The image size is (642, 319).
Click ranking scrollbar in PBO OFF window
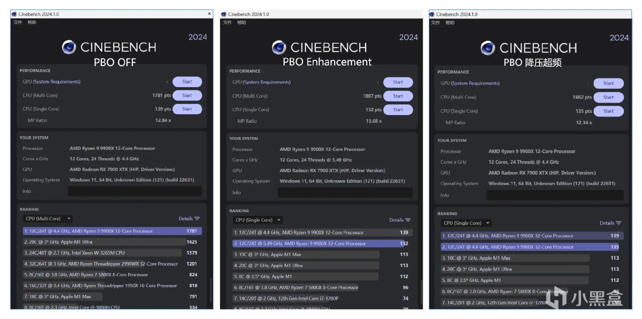click(x=211, y=289)
